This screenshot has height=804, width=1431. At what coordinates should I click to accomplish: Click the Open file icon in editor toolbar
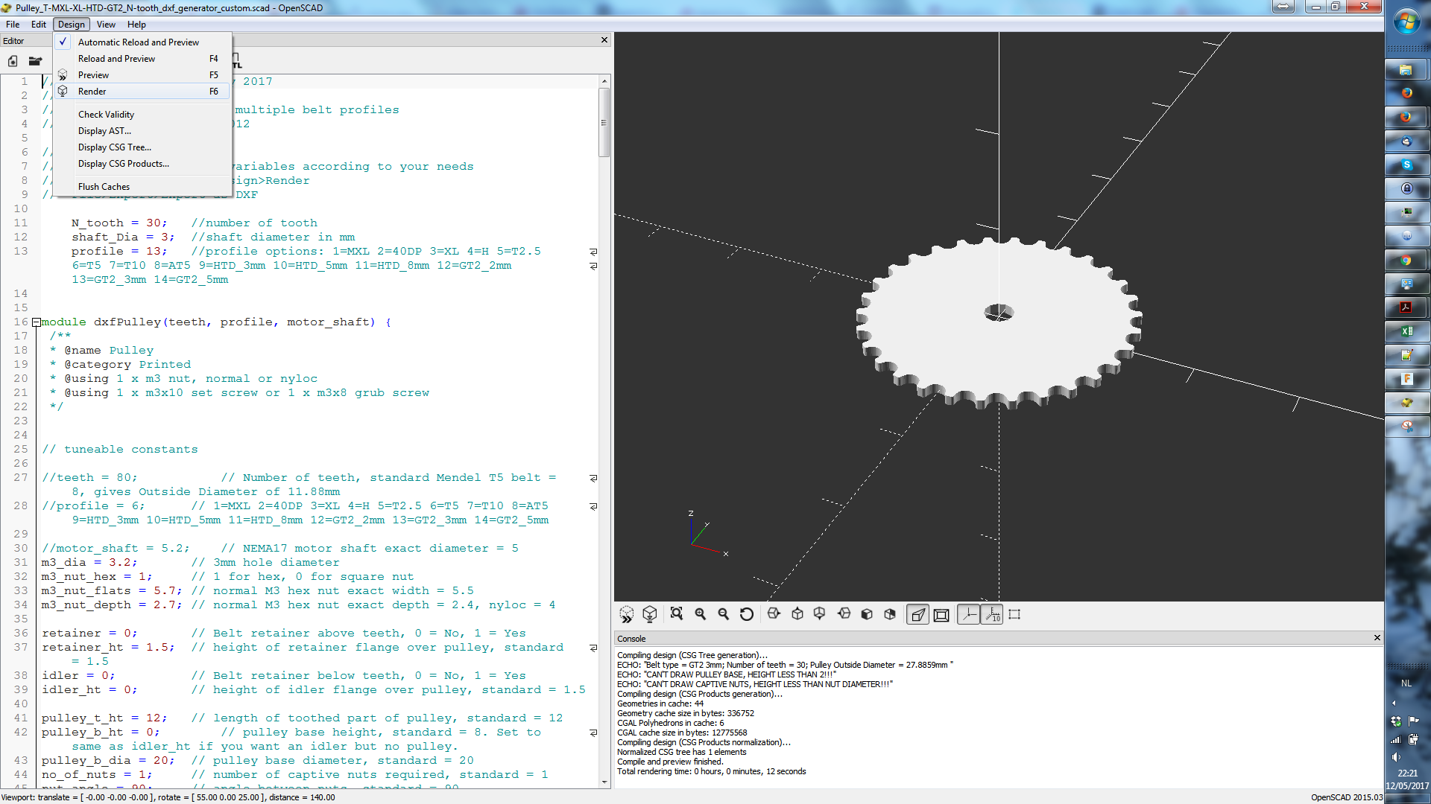click(35, 61)
